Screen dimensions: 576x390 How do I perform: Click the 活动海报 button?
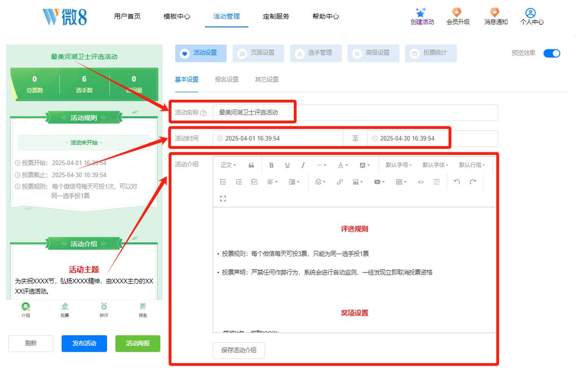click(138, 343)
